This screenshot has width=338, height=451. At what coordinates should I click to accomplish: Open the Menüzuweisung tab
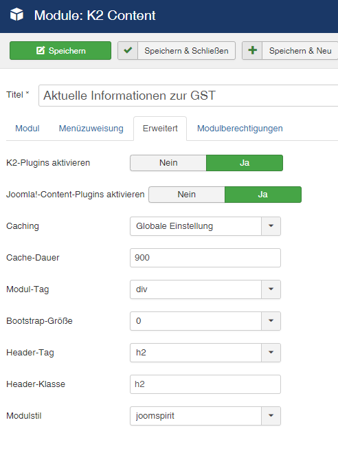coord(91,129)
